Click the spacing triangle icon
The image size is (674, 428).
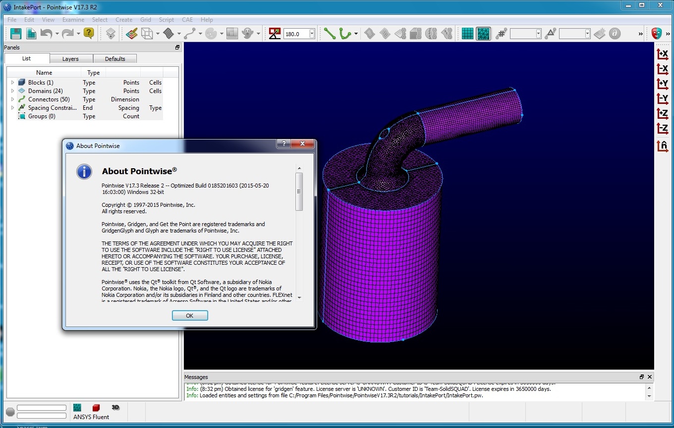pos(550,34)
